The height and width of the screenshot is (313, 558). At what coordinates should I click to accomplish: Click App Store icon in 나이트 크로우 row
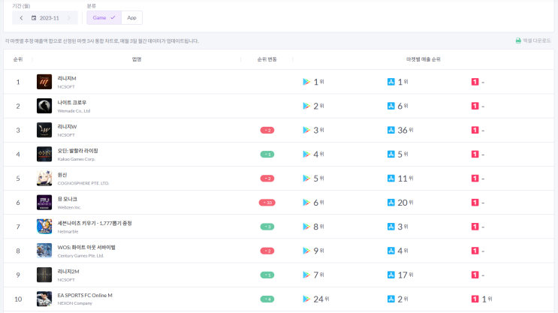pos(391,106)
